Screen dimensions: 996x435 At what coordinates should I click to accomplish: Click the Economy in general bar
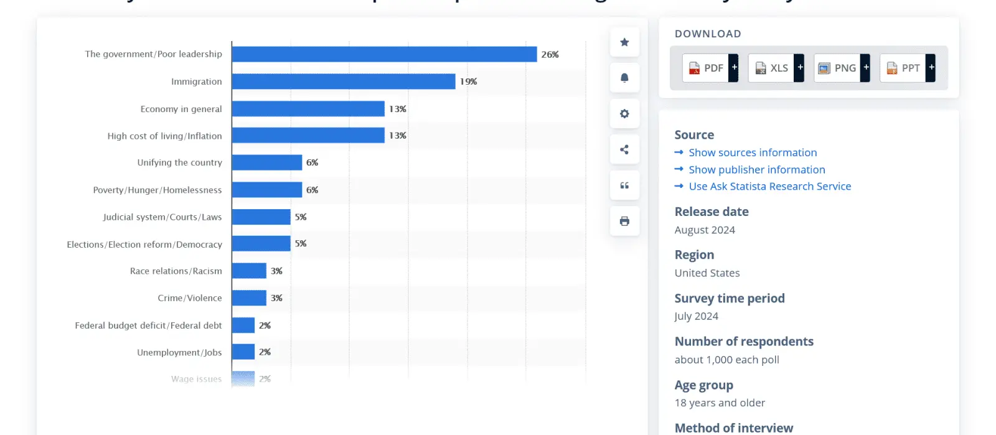coord(308,109)
